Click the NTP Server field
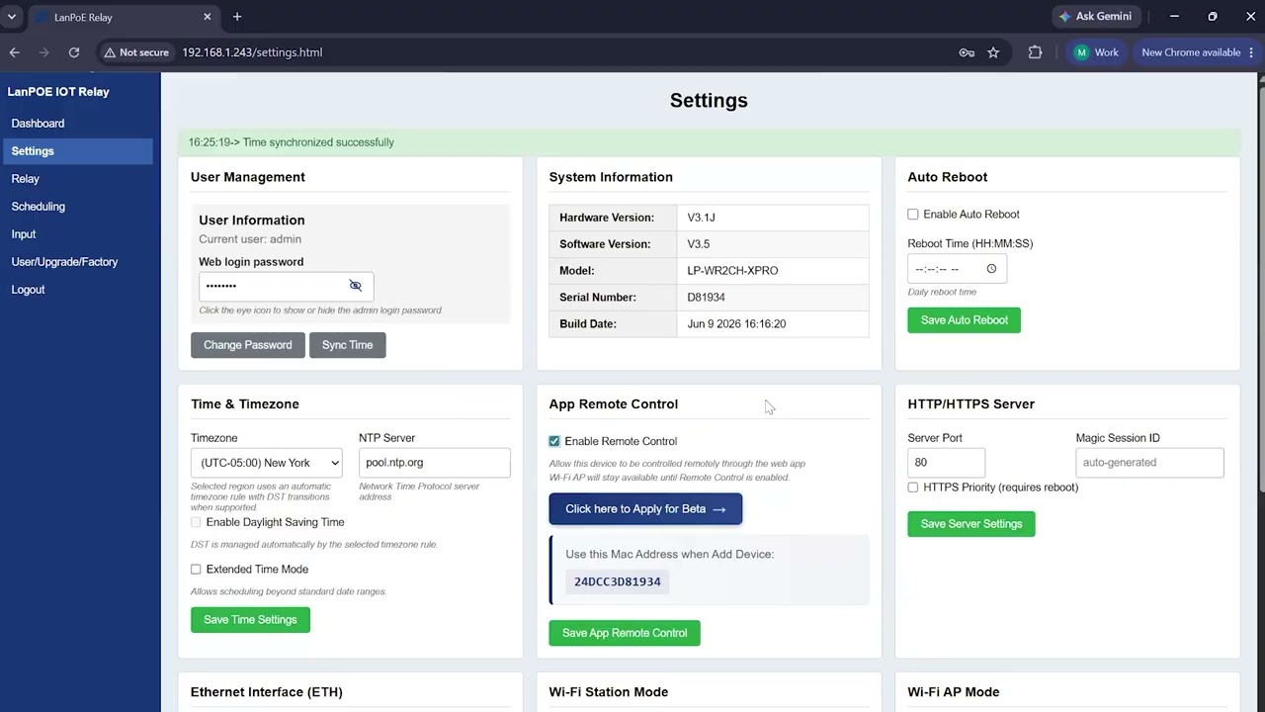 pyautogui.click(x=435, y=463)
